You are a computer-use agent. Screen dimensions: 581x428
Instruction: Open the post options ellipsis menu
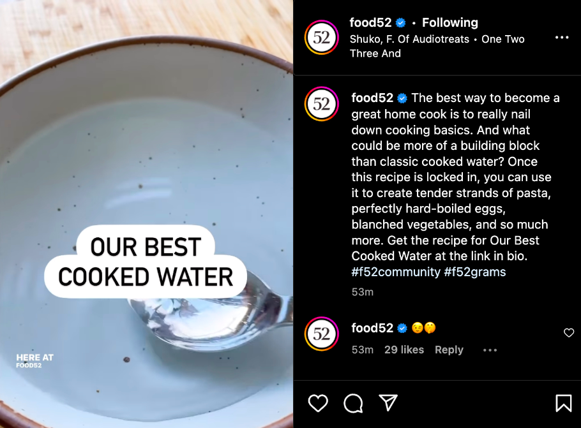(562, 37)
